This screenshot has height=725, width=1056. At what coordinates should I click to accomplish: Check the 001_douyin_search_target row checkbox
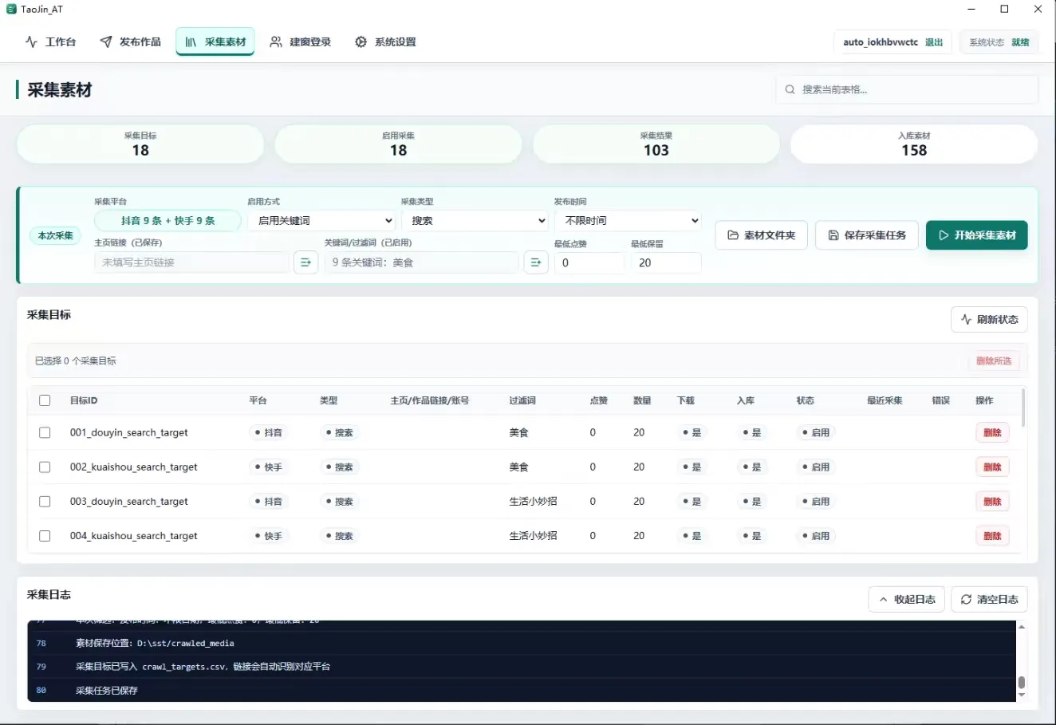pyautogui.click(x=45, y=432)
